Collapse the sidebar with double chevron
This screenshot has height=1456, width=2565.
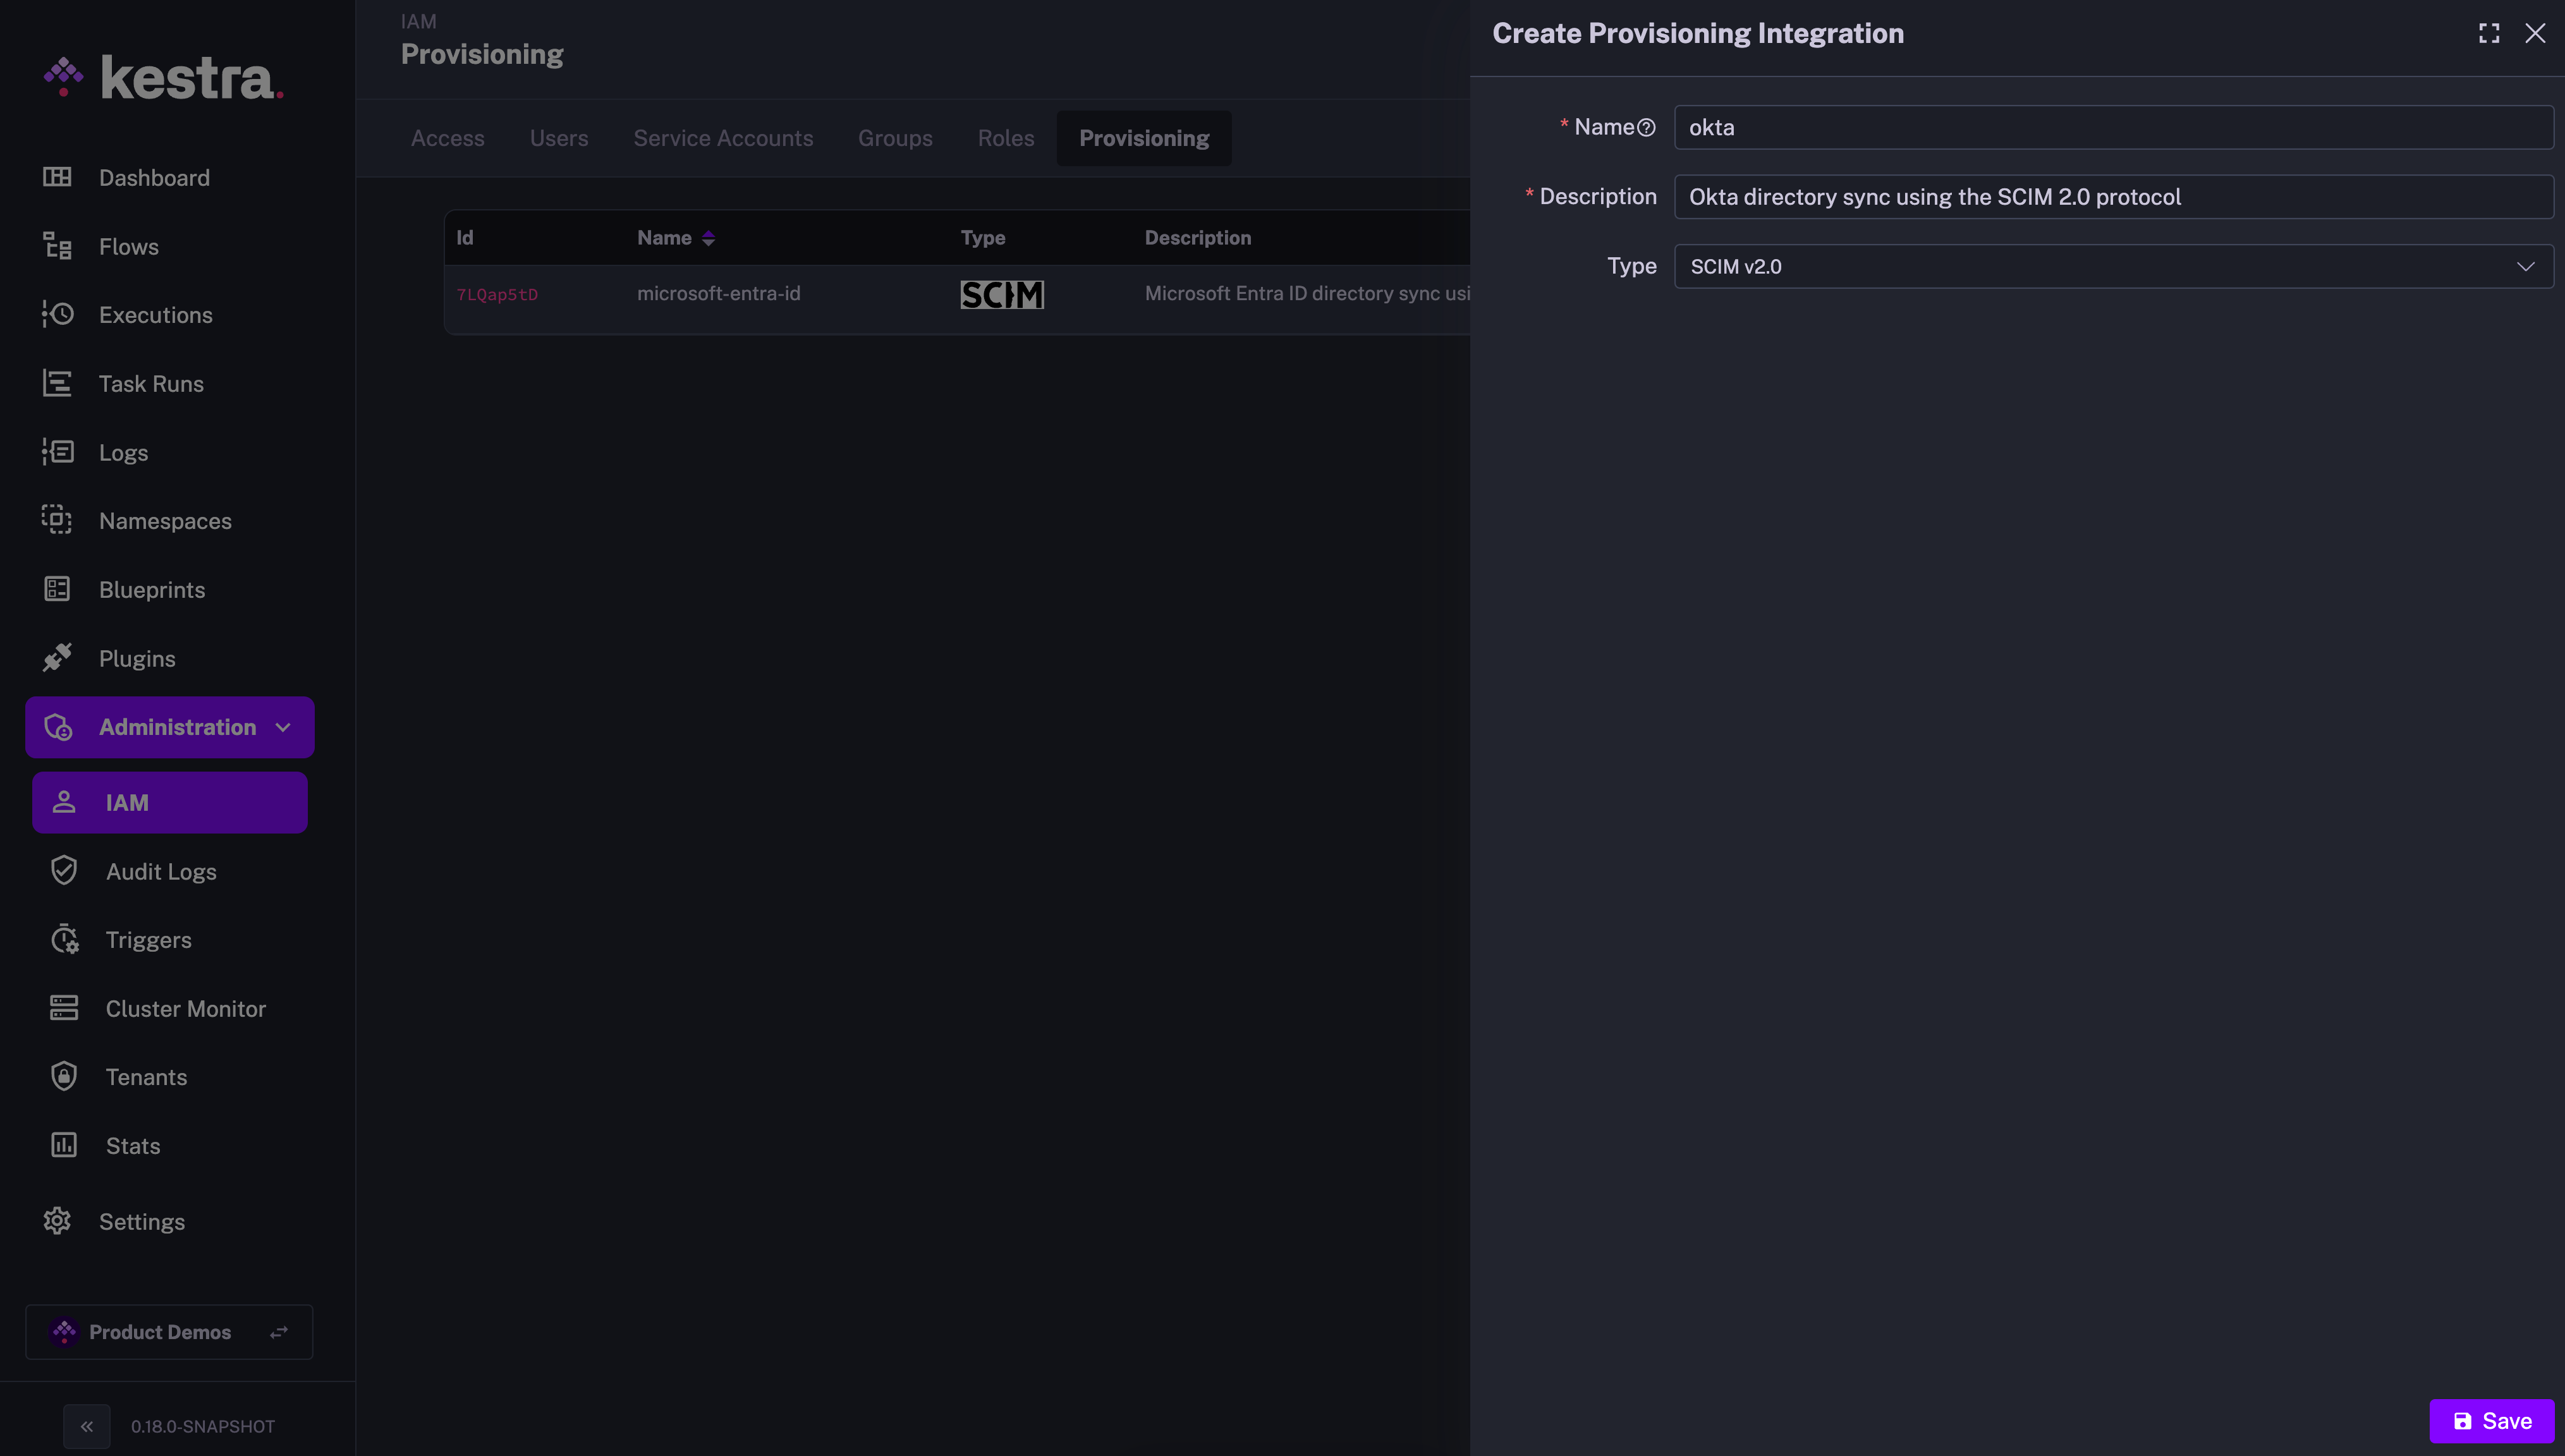coord(87,1426)
